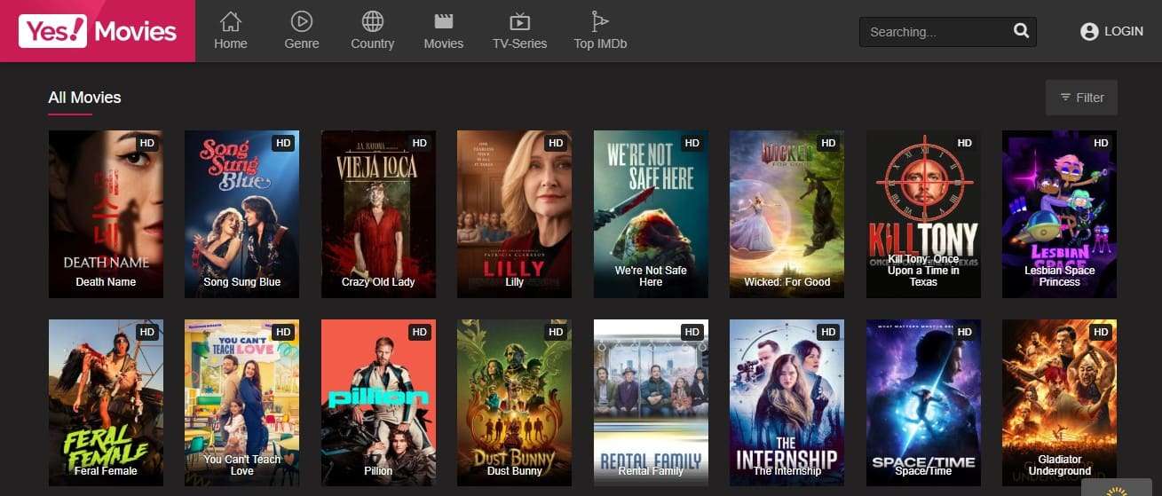Open the LOGIN link
The image size is (1162, 496).
pyautogui.click(x=1124, y=31)
